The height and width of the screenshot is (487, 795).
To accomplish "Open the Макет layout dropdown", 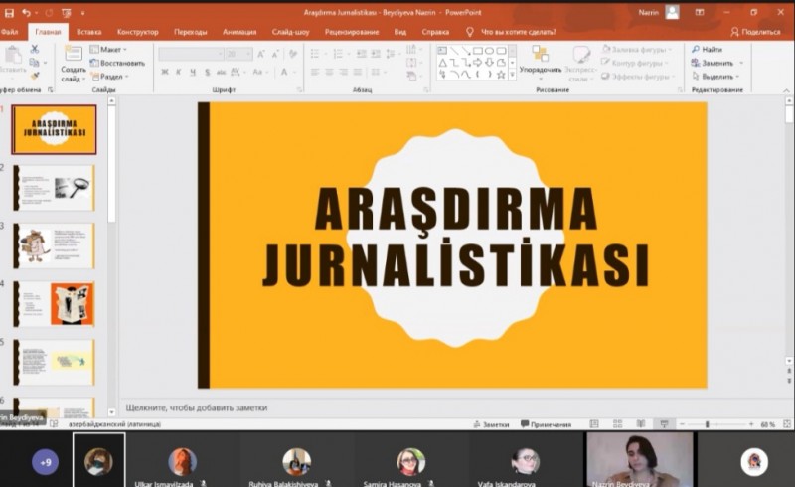I will tap(108, 50).
